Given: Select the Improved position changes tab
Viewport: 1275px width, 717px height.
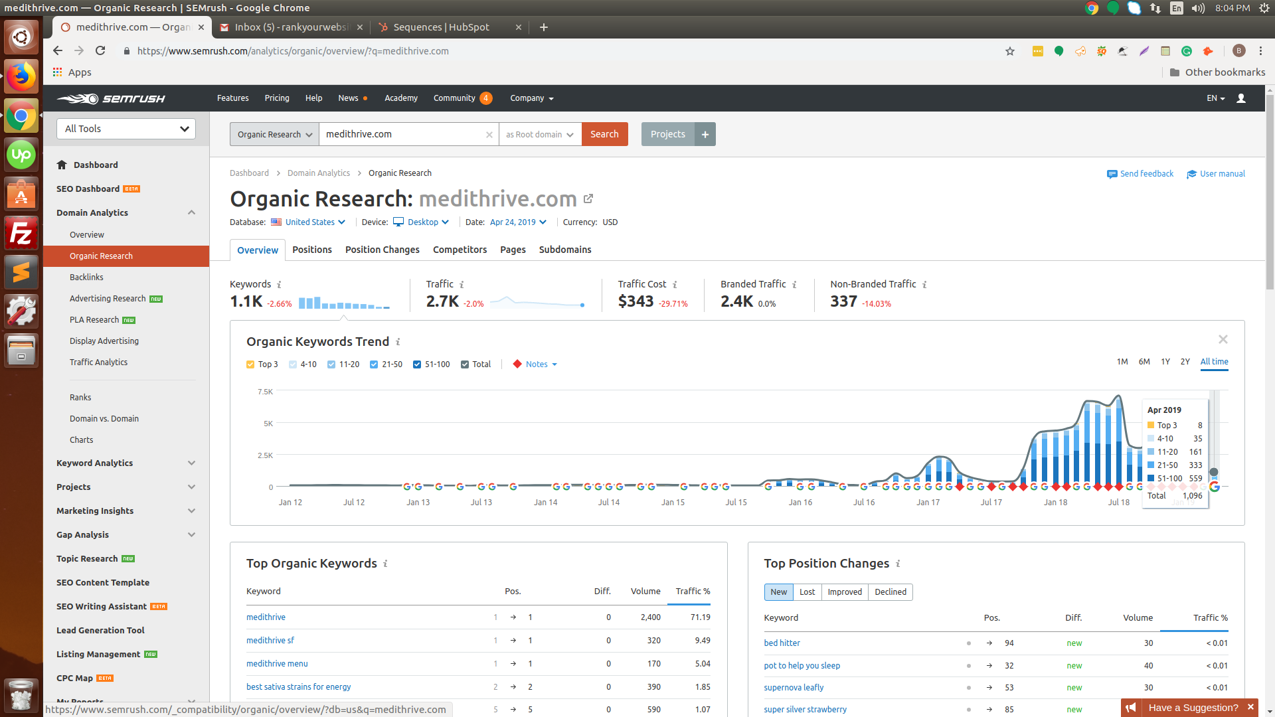Looking at the screenshot, I should pyautogui.click(x=845, y=592).
